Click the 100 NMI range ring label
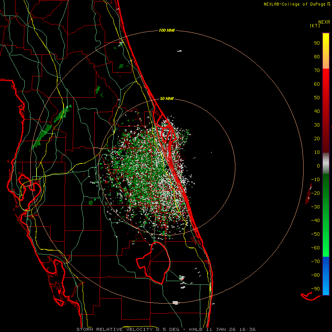The height and width of the screenshot is (332, 332). (167, 31)
